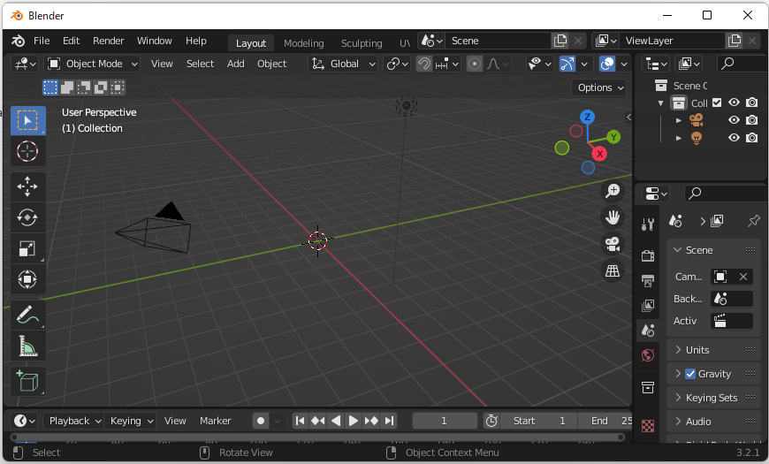Hide Camera object via eye icon
This screenshot has height=464, width=769.
[x=734, y=120]
